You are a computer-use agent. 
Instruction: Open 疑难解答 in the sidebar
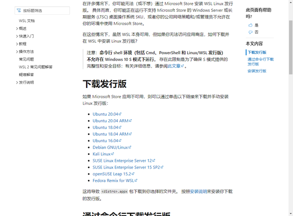(x=26, y=75)
